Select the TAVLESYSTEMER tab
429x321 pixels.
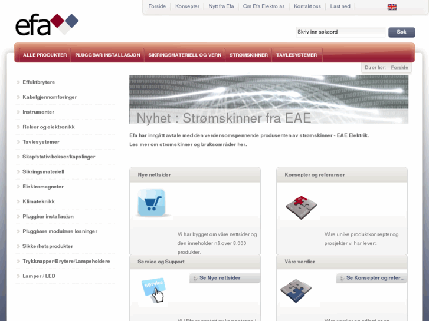(x=297, y=55)
